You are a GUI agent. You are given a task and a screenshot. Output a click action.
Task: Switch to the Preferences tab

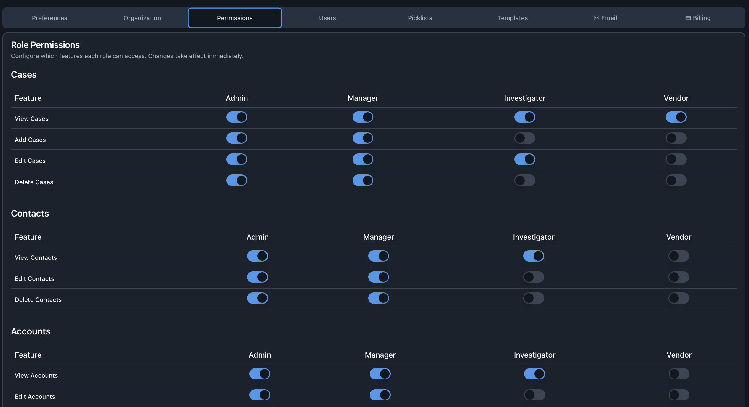[x=49, y=18]
